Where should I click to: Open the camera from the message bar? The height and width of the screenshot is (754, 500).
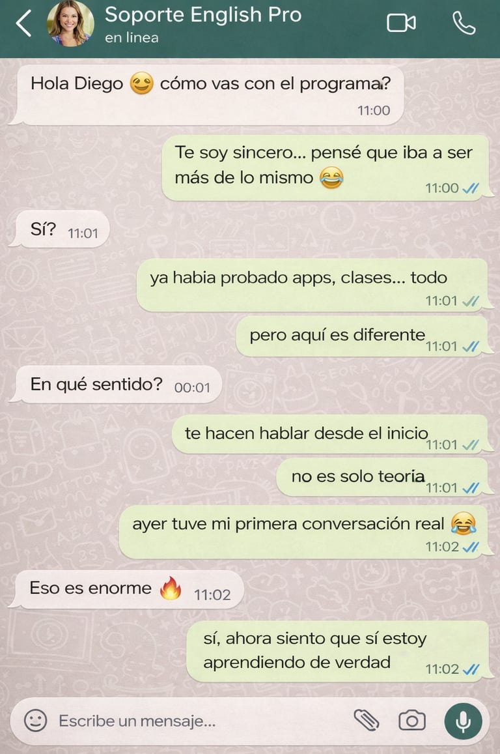pyautogui.click(x=411, y=720)
